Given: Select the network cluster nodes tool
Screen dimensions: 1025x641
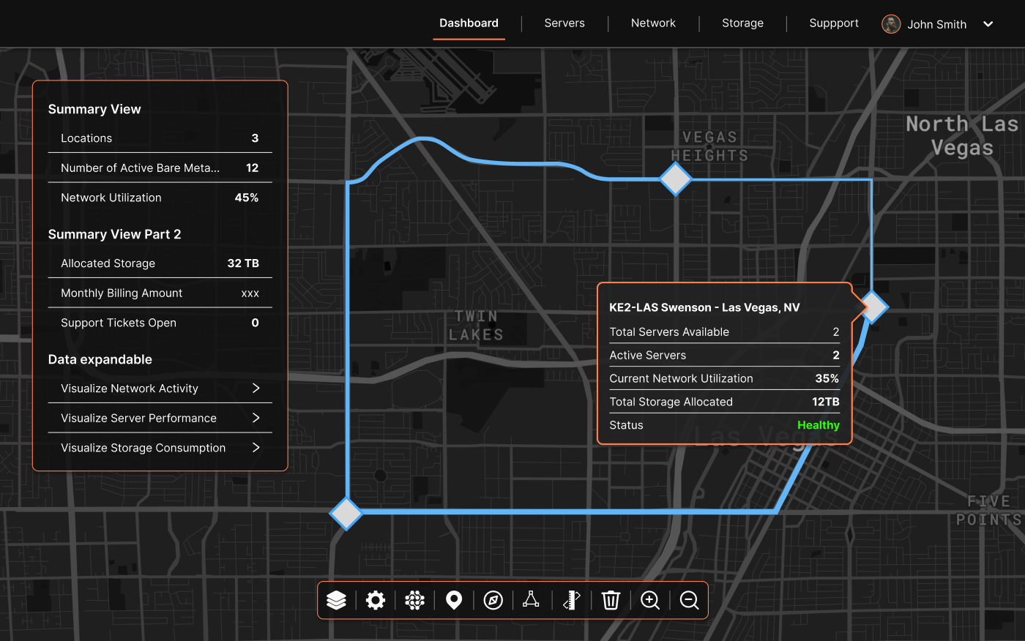Looking at the screenshot, I should 415,601.
